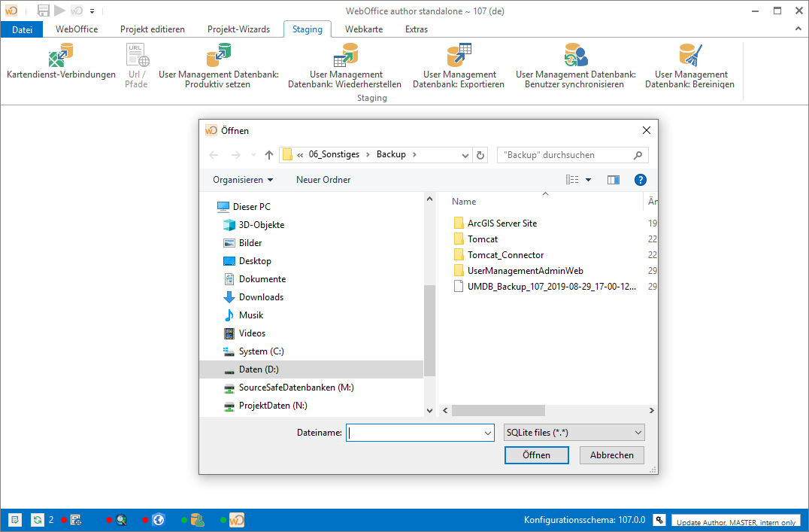Click the refresh button beside address bar
Viewport: 809px width, 532px height.
[x=481, y=155]
